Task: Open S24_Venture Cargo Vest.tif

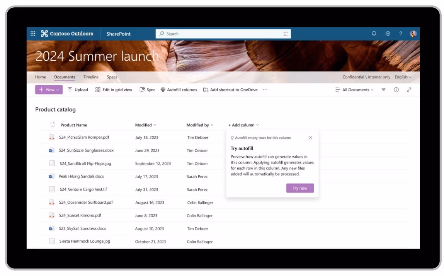Action: tap(83, 189)
